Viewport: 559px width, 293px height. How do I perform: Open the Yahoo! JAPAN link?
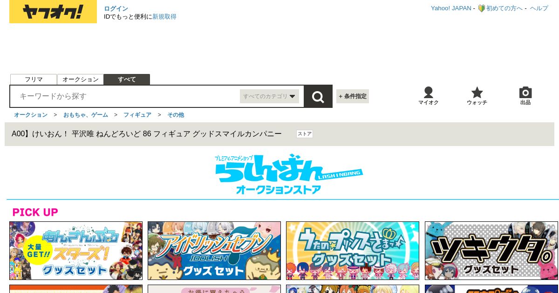click(x=451, y=8)
